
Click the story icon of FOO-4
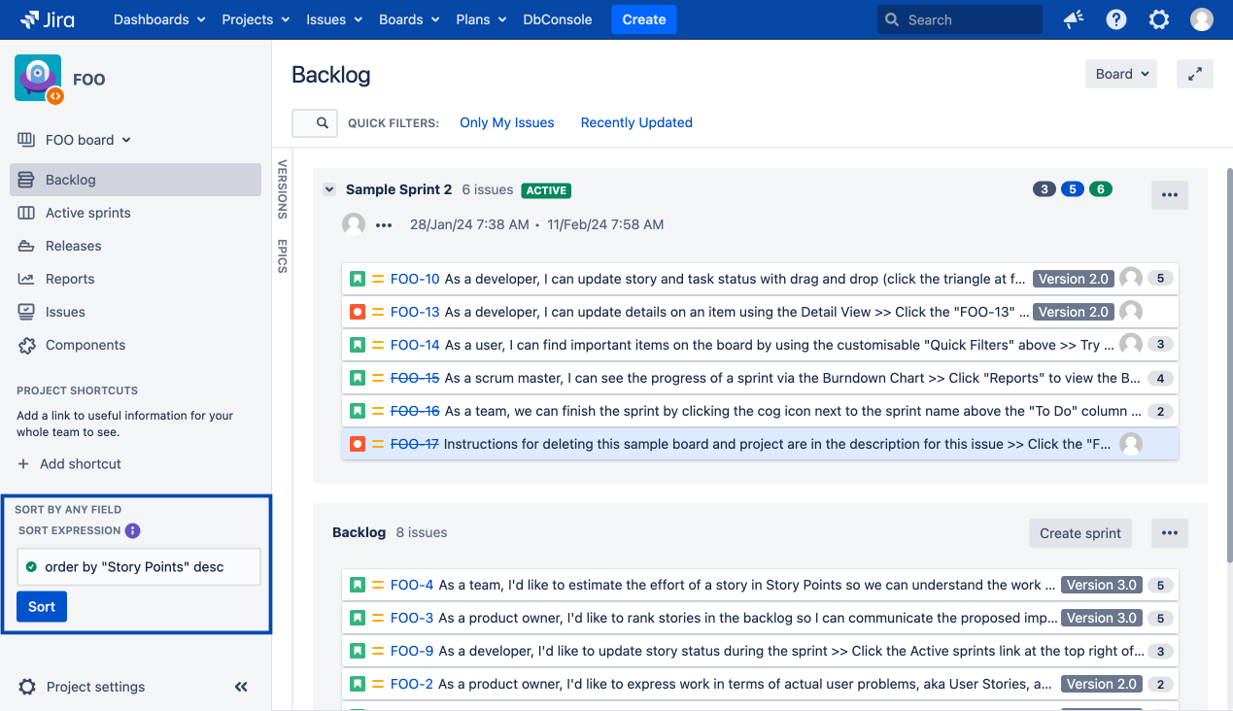pos(358,585)
